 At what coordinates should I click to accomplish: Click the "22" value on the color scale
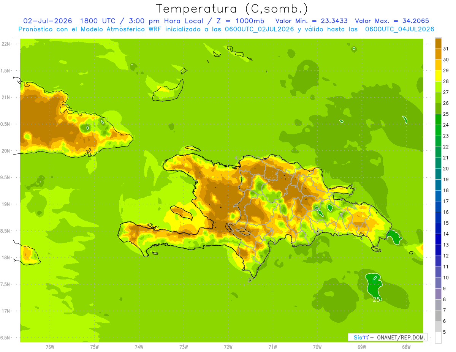446,147
